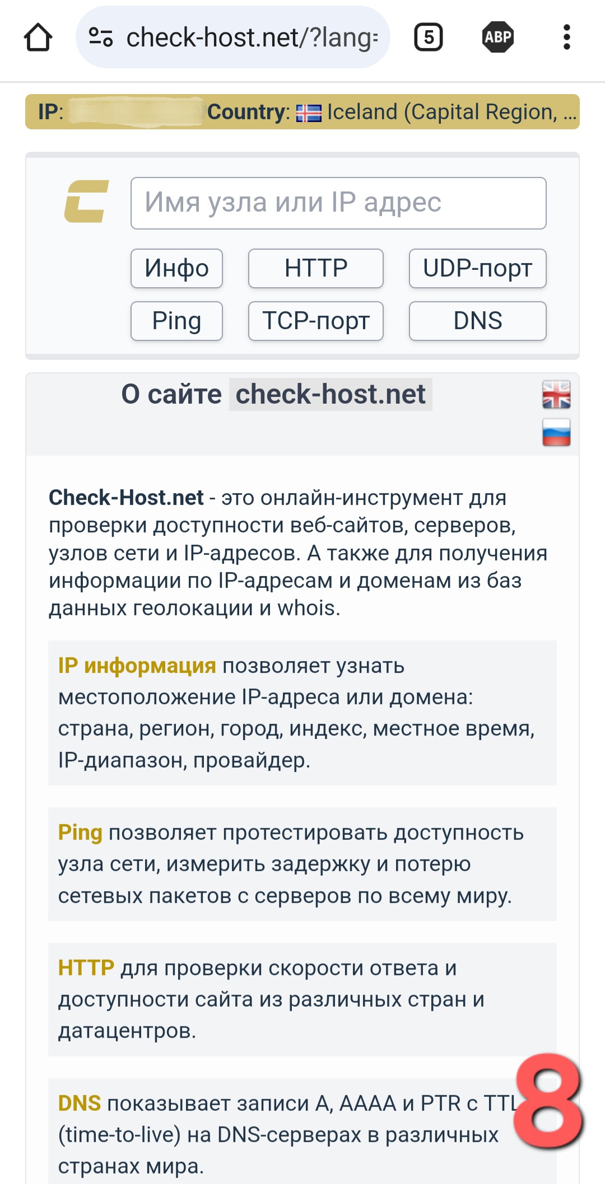The height and width of the screenshot is (1187, 605).
Task: Focus the hostname or IP address field
Action: (338, 203)
